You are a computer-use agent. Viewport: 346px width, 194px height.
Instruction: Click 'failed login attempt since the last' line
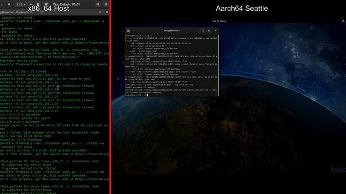[x=50, y=133]
